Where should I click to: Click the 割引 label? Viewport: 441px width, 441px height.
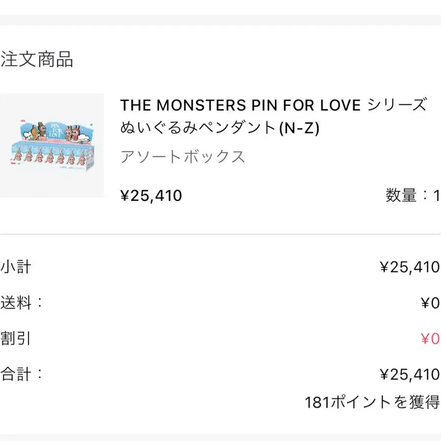click(16, 339)
